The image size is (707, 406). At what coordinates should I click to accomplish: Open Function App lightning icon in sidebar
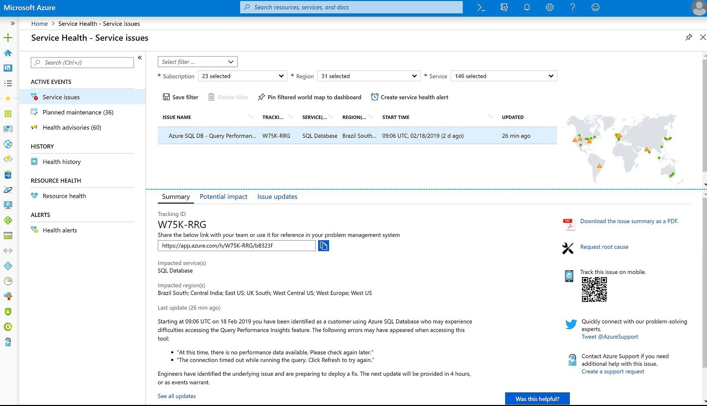[8, 159]
